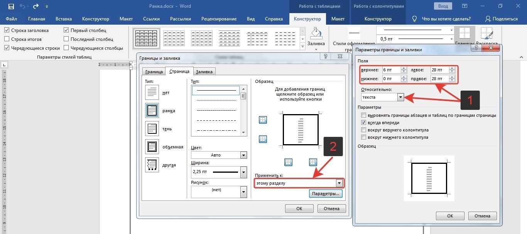
Task: Open the Рисунок (нет) art dropdown
Action: click(x=243, y=192)
